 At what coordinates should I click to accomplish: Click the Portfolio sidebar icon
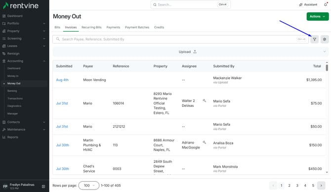tap(4, 23)
